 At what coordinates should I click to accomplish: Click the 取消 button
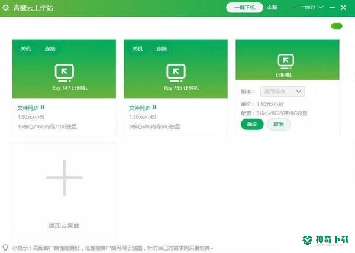tap(279, 124)
